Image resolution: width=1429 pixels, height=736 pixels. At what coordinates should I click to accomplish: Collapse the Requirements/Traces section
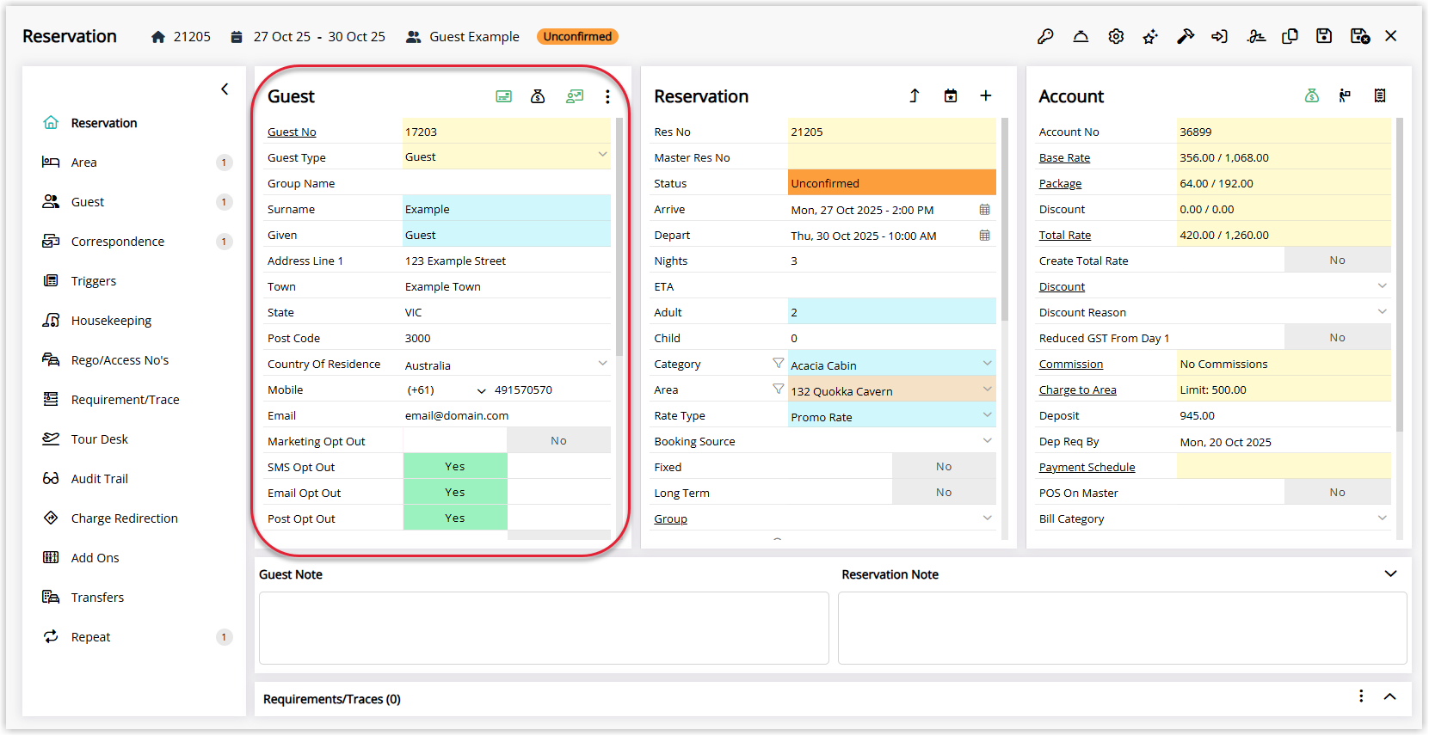click(x=1389, y=696)
